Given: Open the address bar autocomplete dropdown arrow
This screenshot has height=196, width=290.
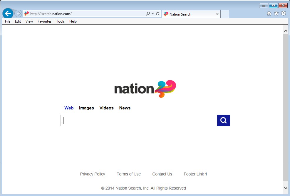Looking at the screenshot, I should click(152, 14).
